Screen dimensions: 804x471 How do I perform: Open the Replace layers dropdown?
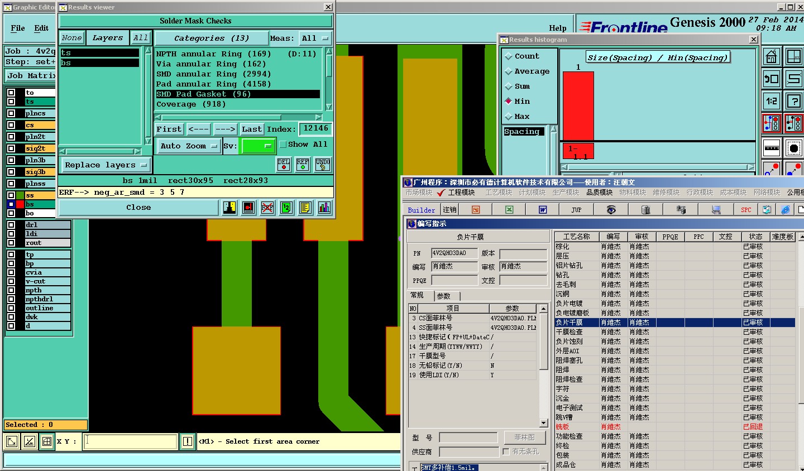[x=106, y=165]
